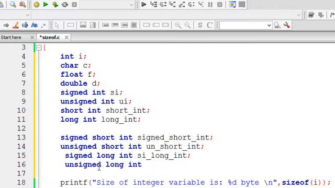335x188 pixels.
Task: Click 'signed_short_int' on line 13
Action: tap(173, 137)
